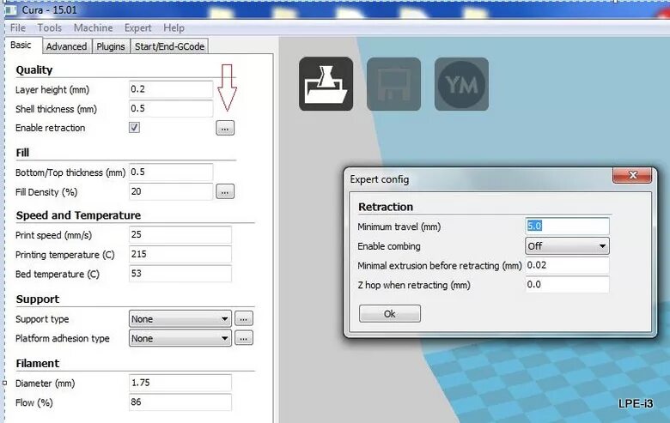Screen dimensions: 670x423
Task: Click the Cura window title icon
Action: (10, 9)
